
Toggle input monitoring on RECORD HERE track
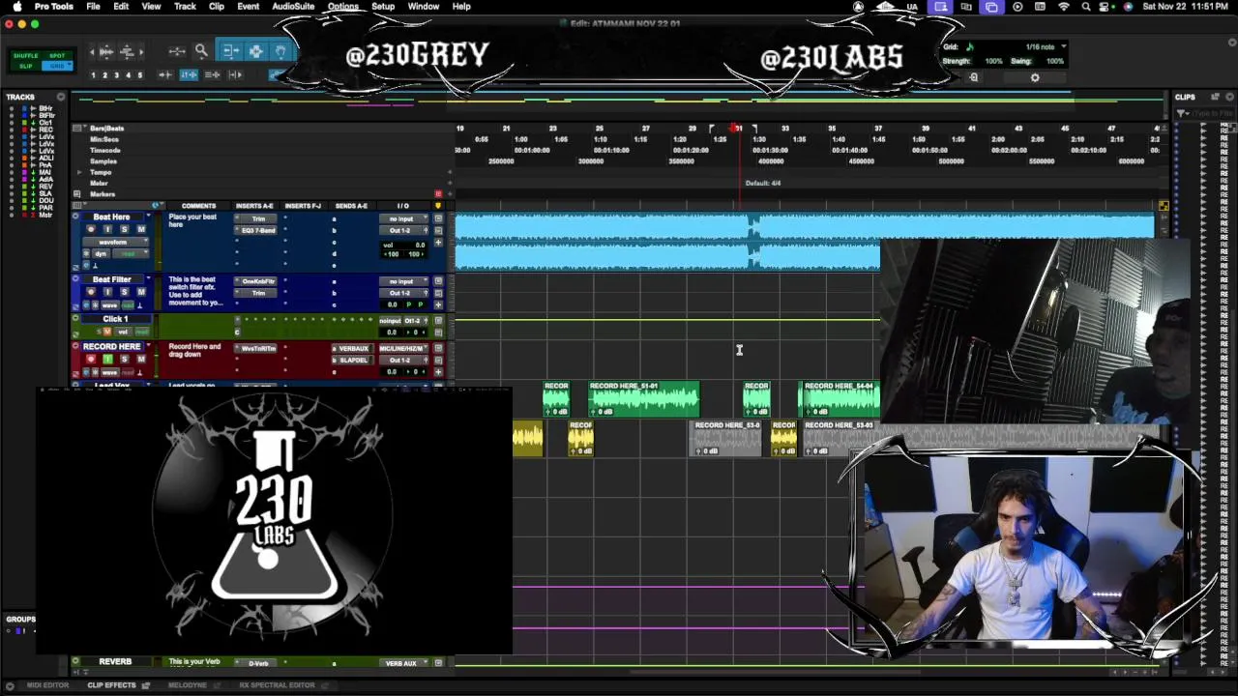click(x=107, y=360)
